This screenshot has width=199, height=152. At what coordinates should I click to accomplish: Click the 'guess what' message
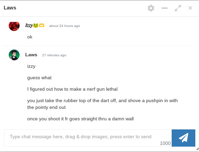point(39,78)
